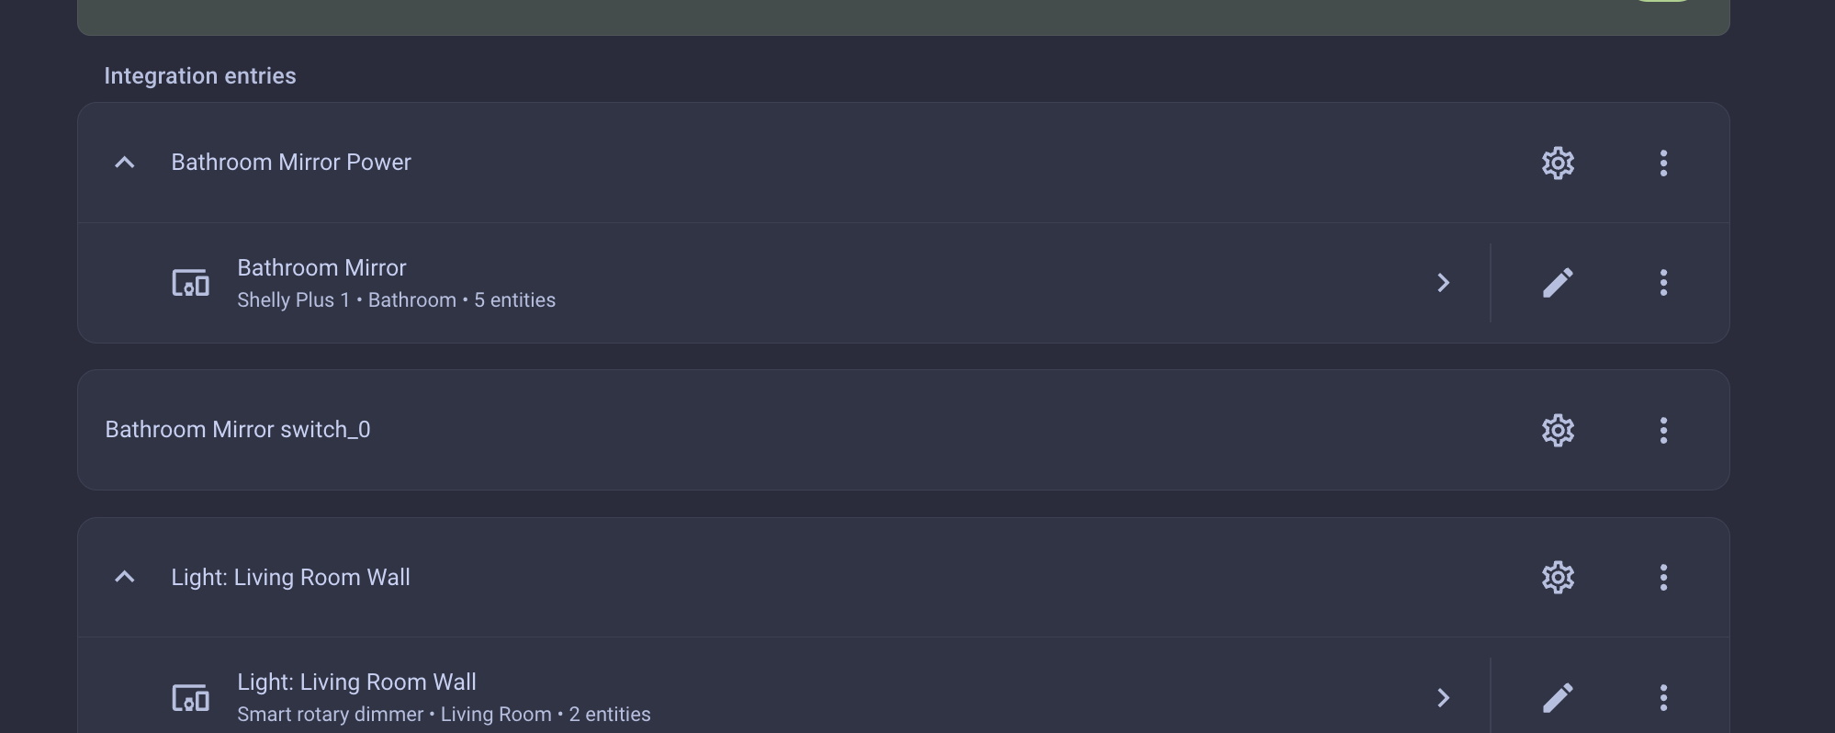Click the Bathroom Mirror Power entry title

point(291,163)
